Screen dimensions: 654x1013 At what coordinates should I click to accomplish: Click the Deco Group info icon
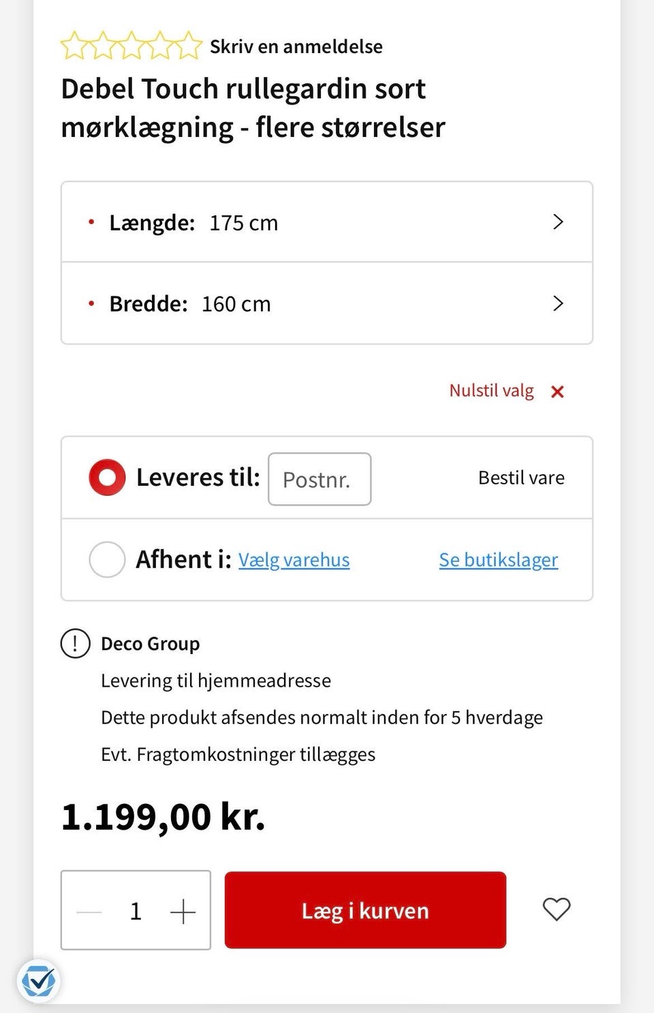tap(76, 644)
